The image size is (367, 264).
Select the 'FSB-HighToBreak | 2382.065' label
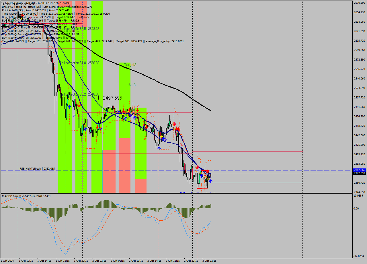[37, 169]
